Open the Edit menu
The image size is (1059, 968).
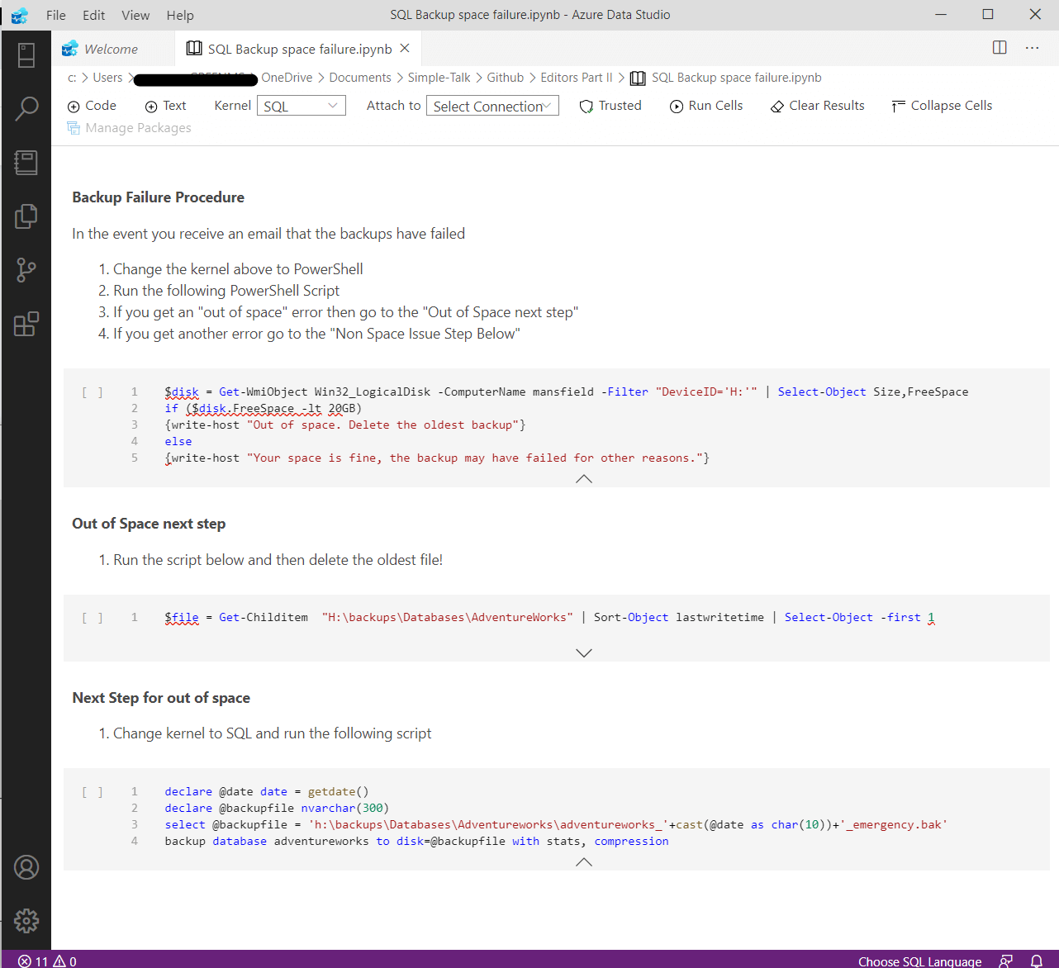pos(94,15)
